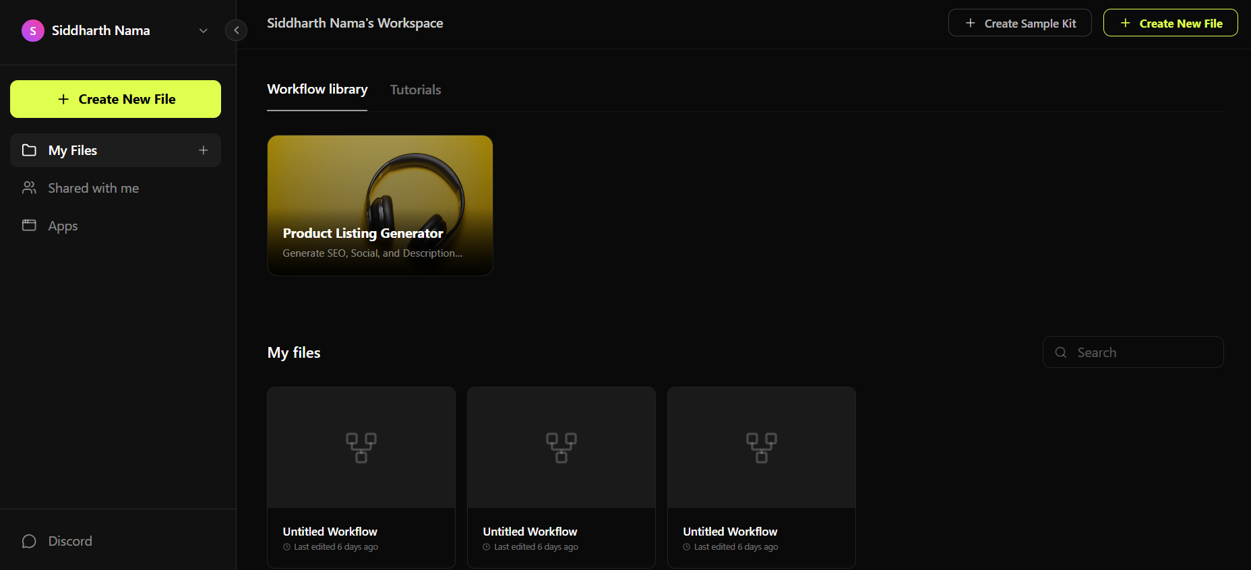
Task: Collapse the sidebar with the arrow button
Action: click(236, 30)
